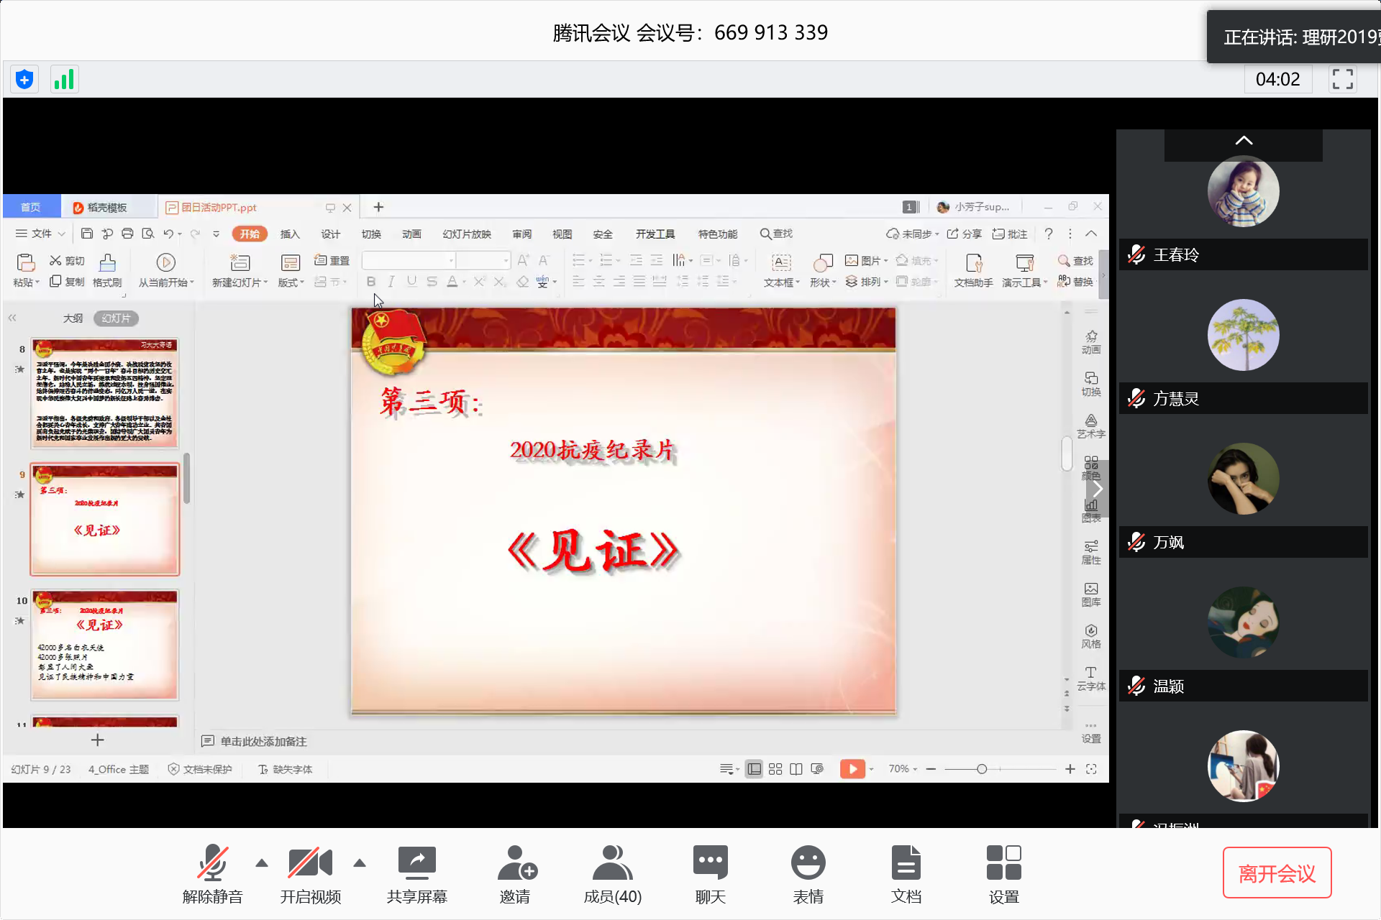Image resolution: width=1381 pixels, height=920 pixels.
Task: Collapse participant strip with up chevron
Action: [1244, 141]
